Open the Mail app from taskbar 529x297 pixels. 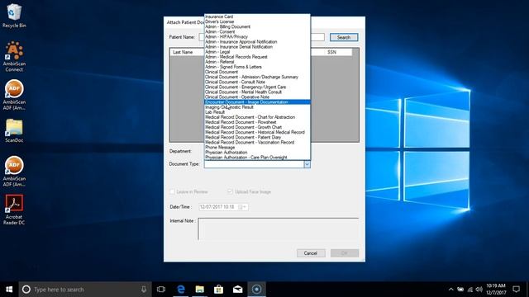(x=237, y=290)
